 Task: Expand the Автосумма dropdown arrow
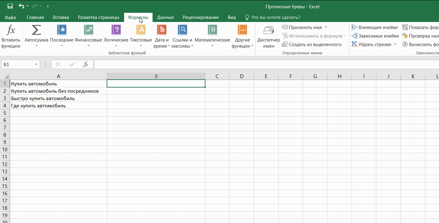tap(36, 46)
